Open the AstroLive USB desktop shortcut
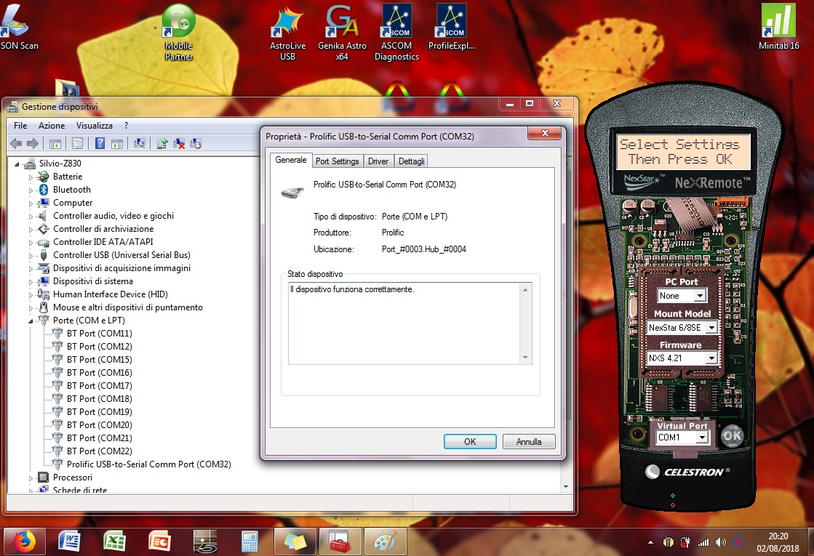Viewport: 814px width, 556px height. click(287, 33)
